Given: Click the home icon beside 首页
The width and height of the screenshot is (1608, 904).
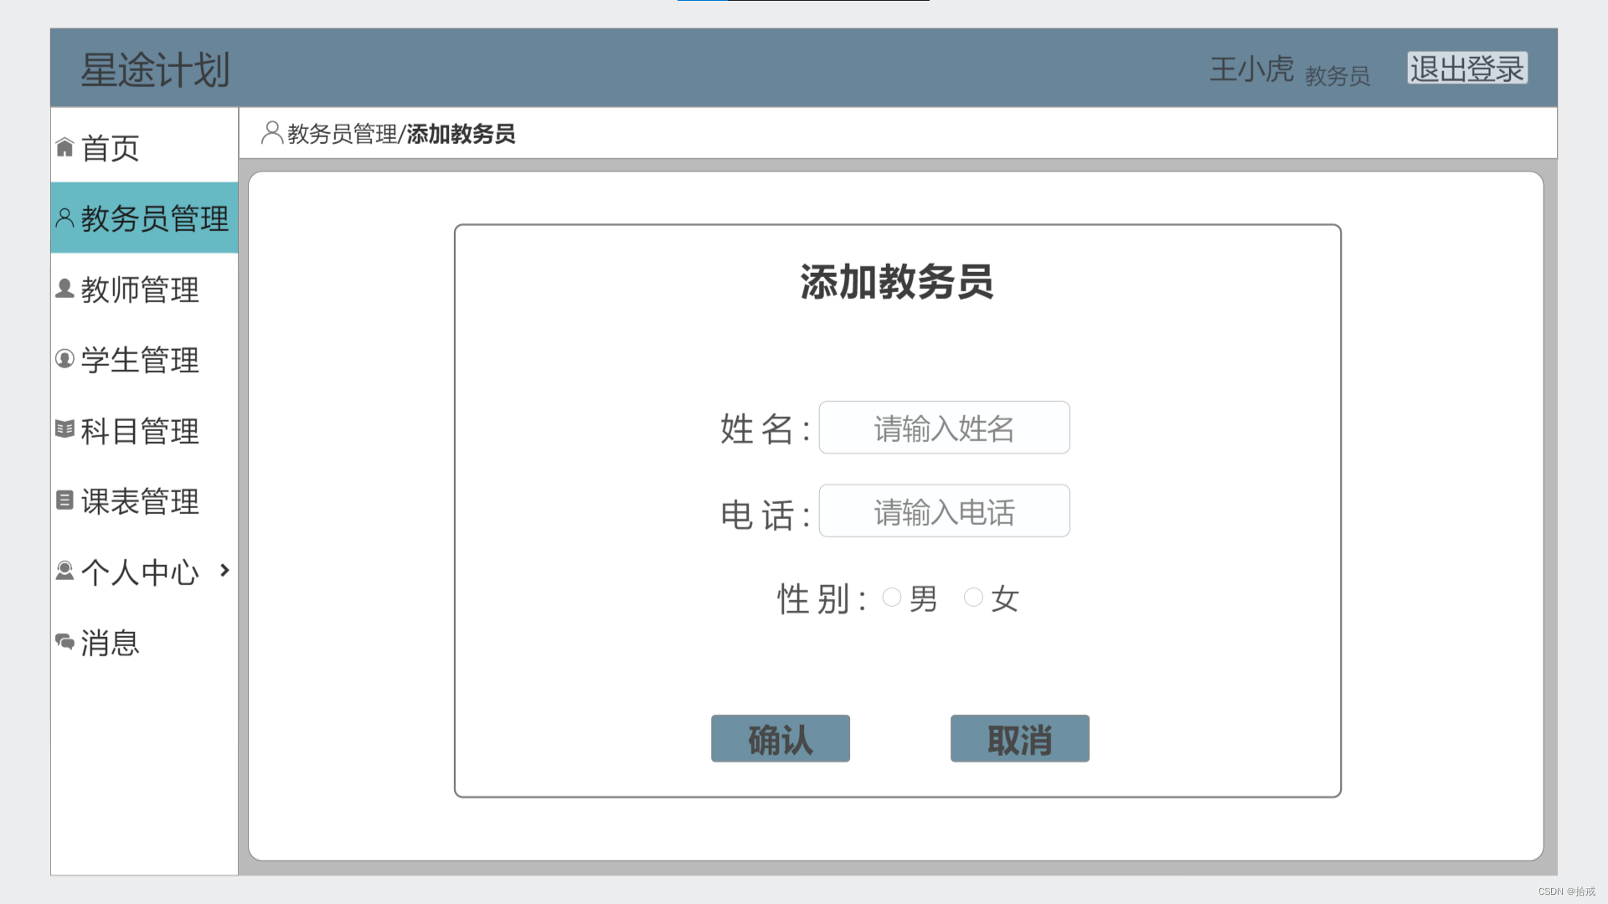Looking at the screenshot, I should [x=64, y=147].
